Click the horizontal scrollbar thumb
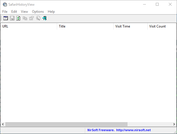This screenshot has height=134, width=177. [66, 124]
